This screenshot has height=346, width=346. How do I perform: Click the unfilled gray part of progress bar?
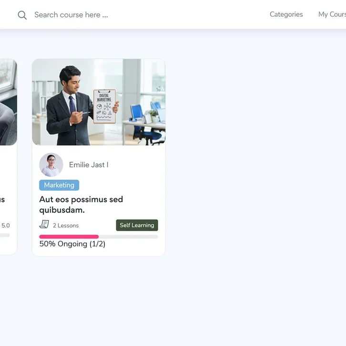pos(128,236)
